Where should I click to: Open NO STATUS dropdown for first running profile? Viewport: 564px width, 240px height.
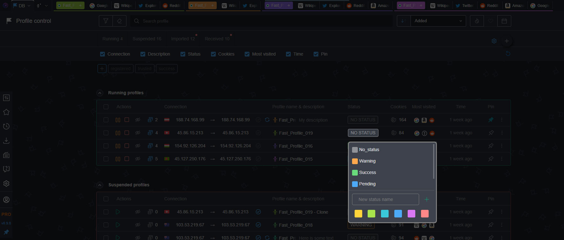[x=363, y=120]
